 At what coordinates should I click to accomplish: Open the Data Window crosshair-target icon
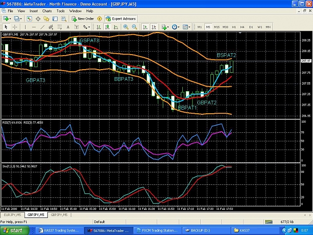pyautogui.click(x=38, y=19)
